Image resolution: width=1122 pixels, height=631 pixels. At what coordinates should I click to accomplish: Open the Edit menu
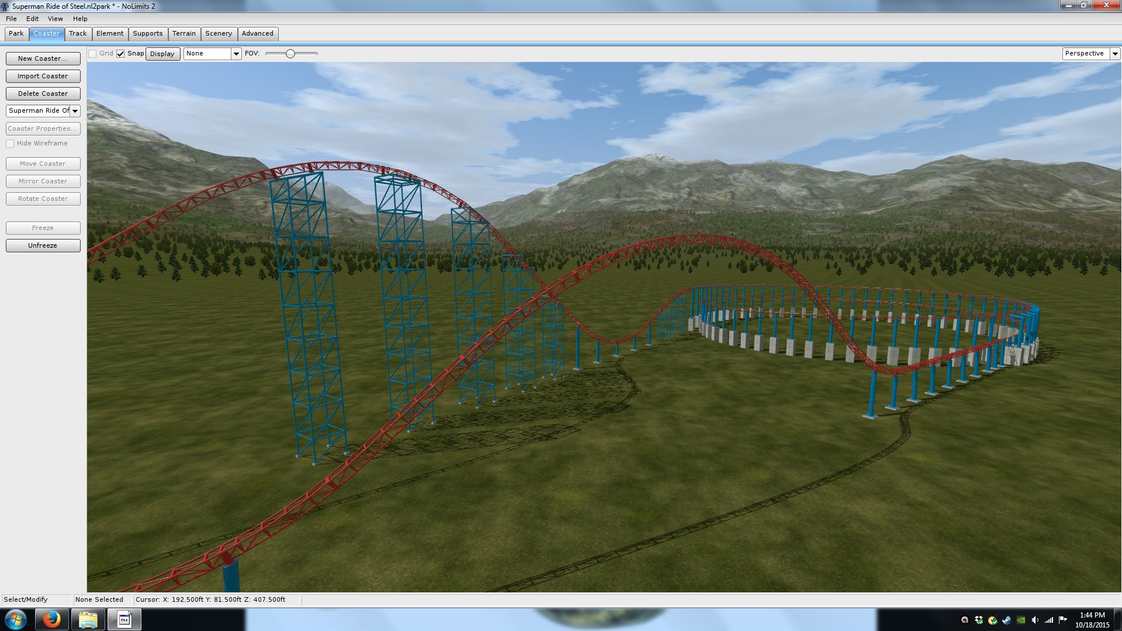32,19
